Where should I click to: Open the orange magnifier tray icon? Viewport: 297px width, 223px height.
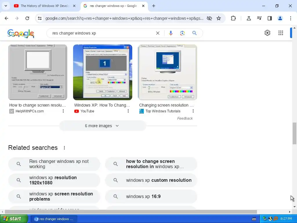point(276,219)
